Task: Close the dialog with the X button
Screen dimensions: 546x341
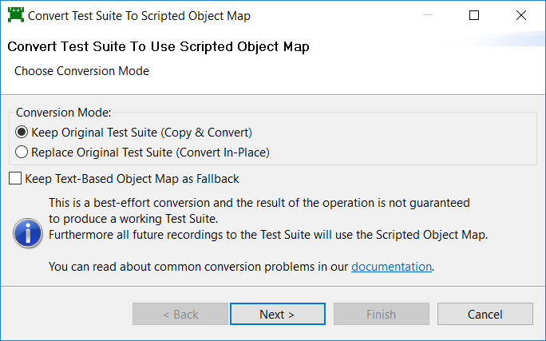Action: [521, 15]
